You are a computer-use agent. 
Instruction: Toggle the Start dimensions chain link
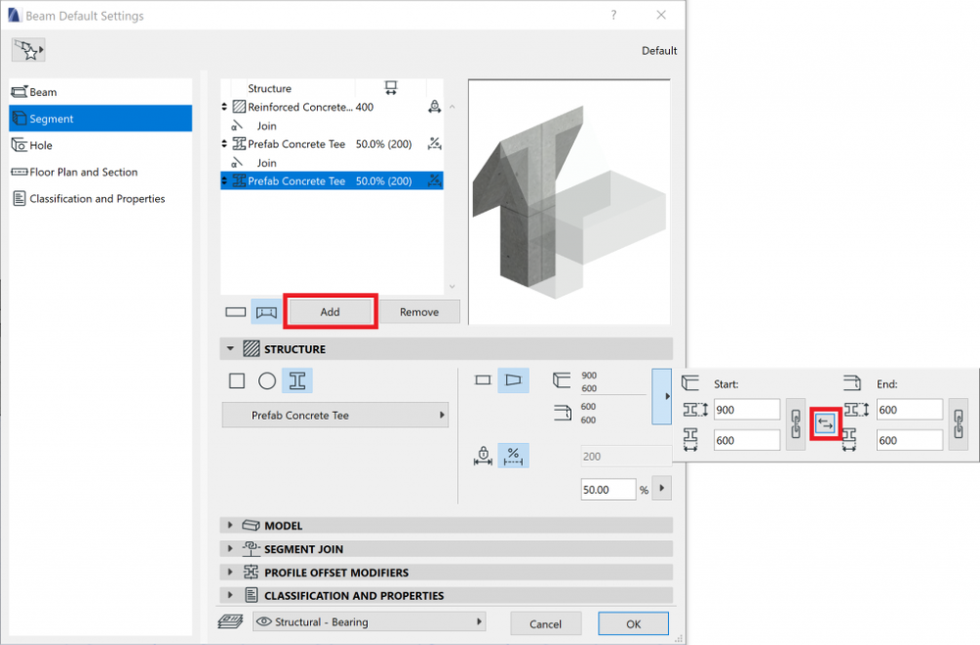(x=796, y=424)
